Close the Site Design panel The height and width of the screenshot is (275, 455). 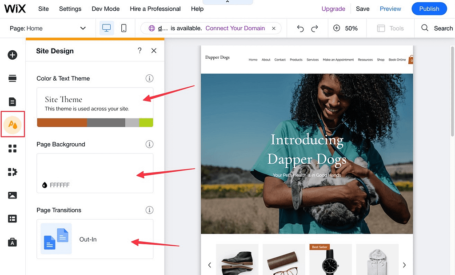(154, 51)
